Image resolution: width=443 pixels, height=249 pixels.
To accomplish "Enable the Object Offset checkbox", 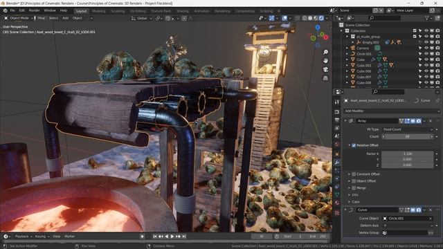I will pos(354,181).
